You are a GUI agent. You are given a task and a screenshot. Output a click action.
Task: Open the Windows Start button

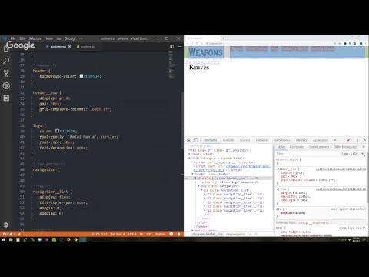tap(4, 239)
